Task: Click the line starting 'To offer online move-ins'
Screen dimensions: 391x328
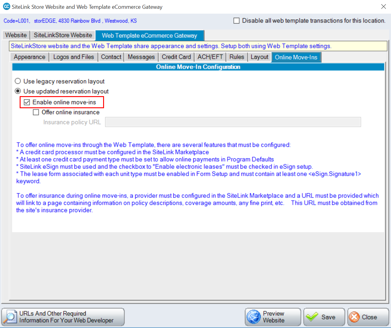Action: coord(154,145)
